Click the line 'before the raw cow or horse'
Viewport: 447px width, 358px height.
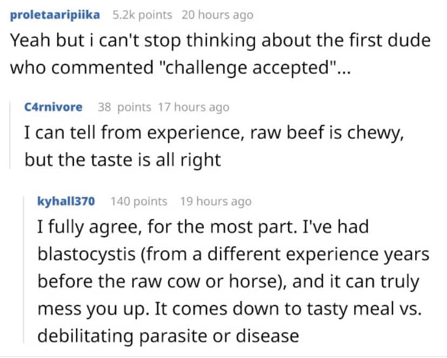228,281
